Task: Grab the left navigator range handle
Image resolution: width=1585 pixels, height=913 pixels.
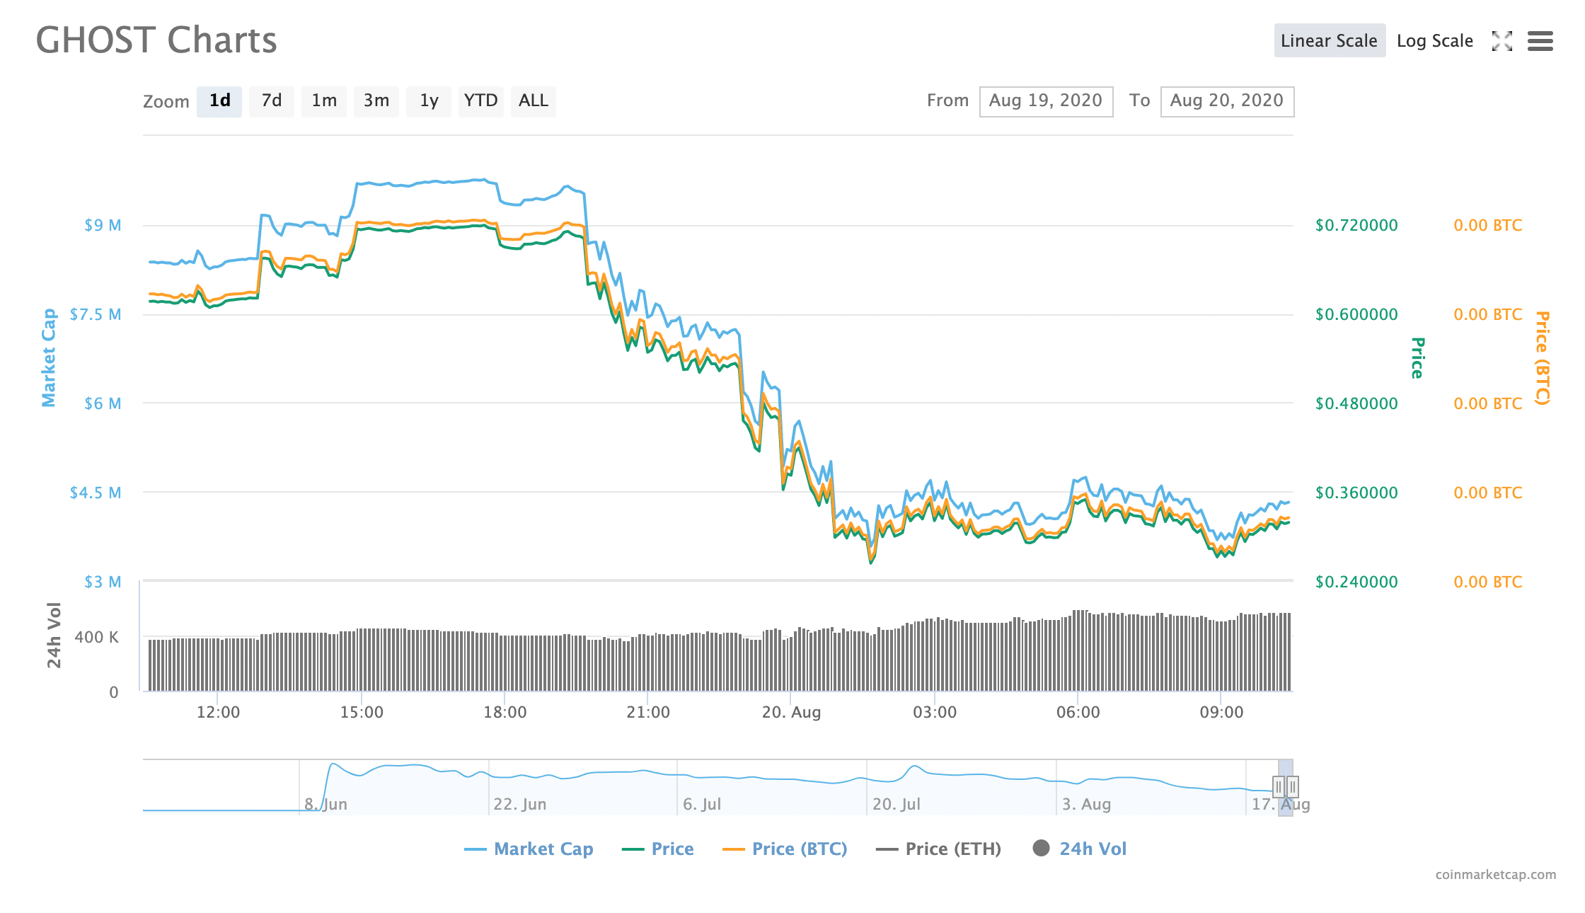Action: [1278, 786]
